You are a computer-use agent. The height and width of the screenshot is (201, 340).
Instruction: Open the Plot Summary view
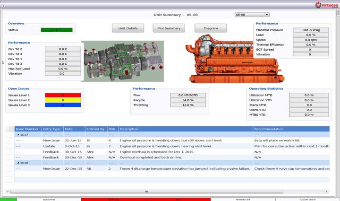pyautogui.click(x=169, y=28)
